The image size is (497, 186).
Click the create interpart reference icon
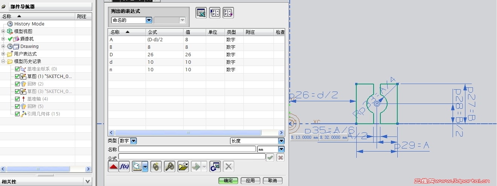(156, 166)
